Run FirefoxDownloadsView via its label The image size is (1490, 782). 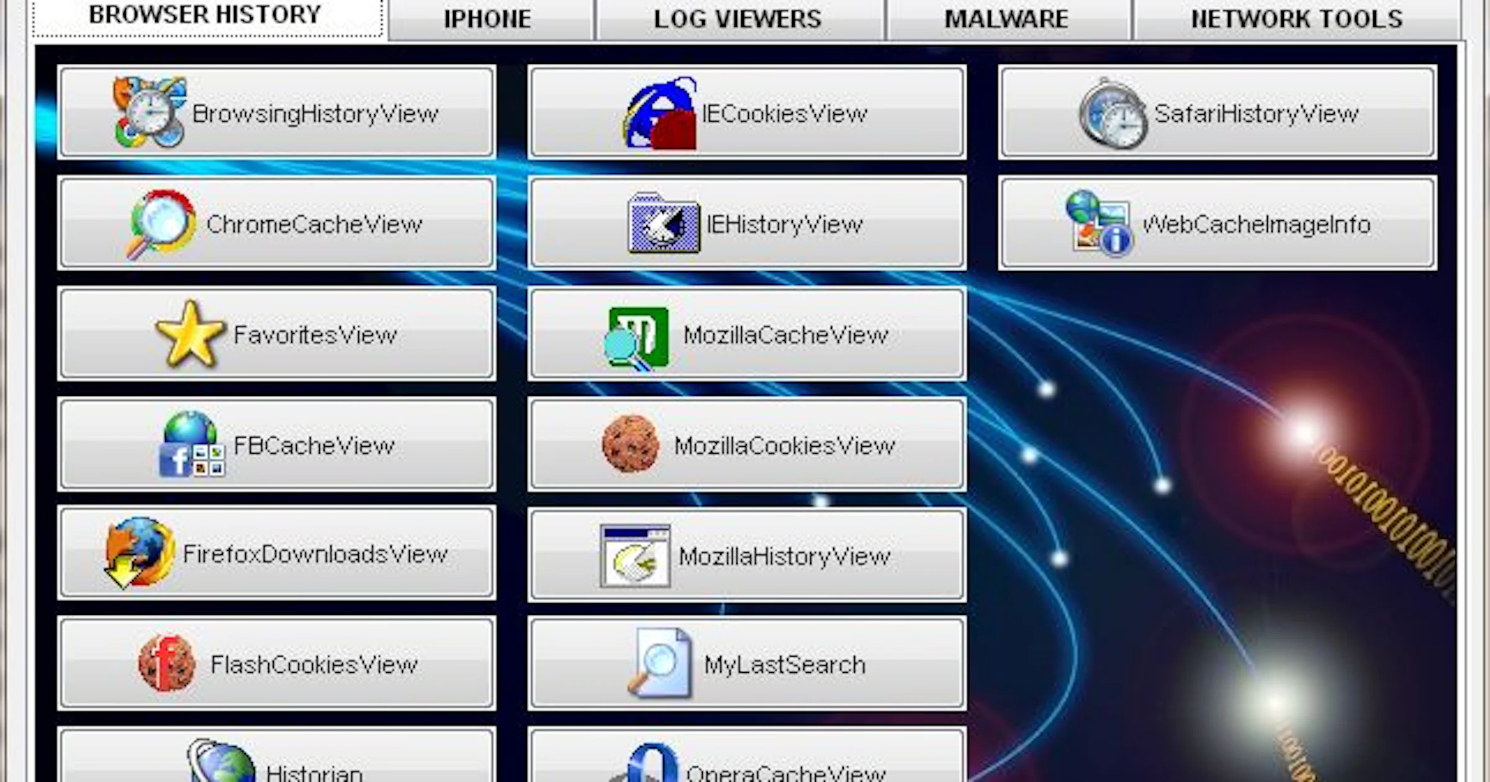(x=315, y=554)
